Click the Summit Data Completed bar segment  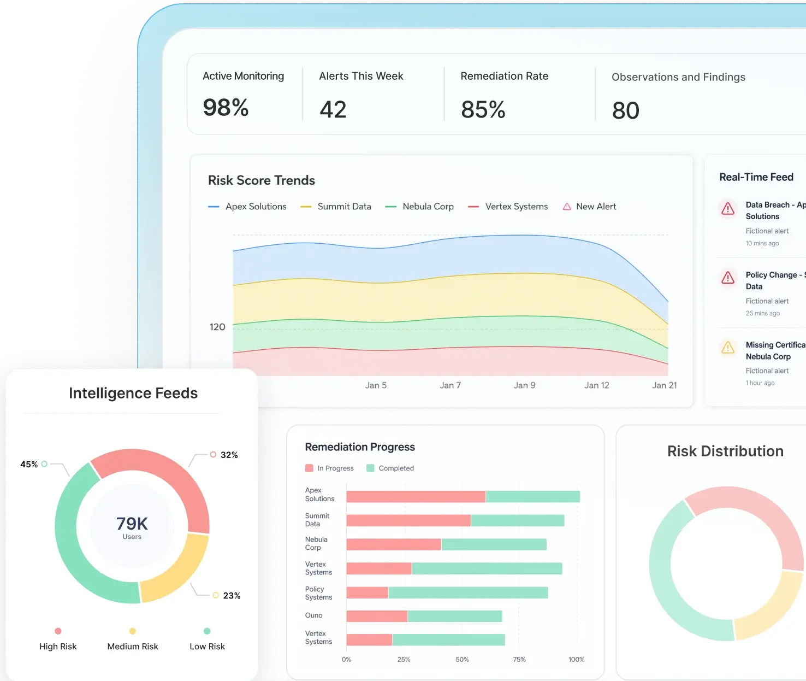click(x=518, y=520)
